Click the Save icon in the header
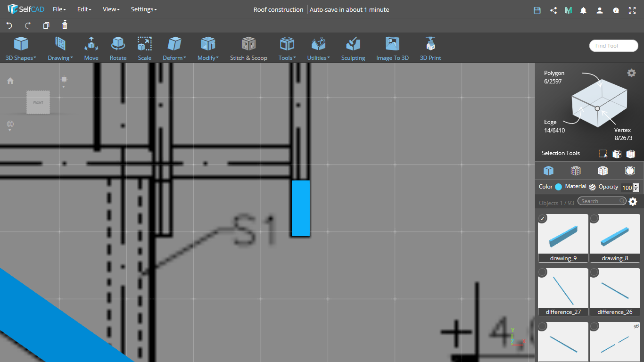 (x=537, y=10)
